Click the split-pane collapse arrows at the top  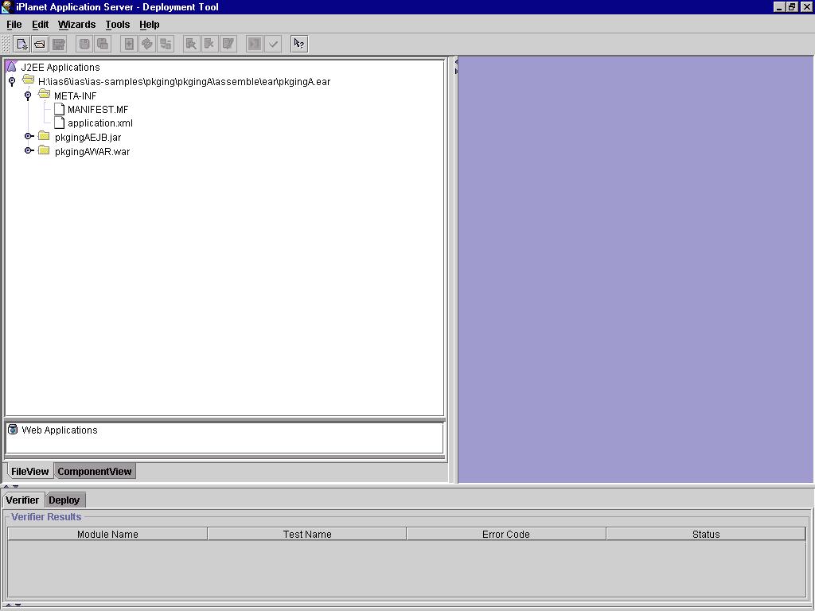coord(456,66)
